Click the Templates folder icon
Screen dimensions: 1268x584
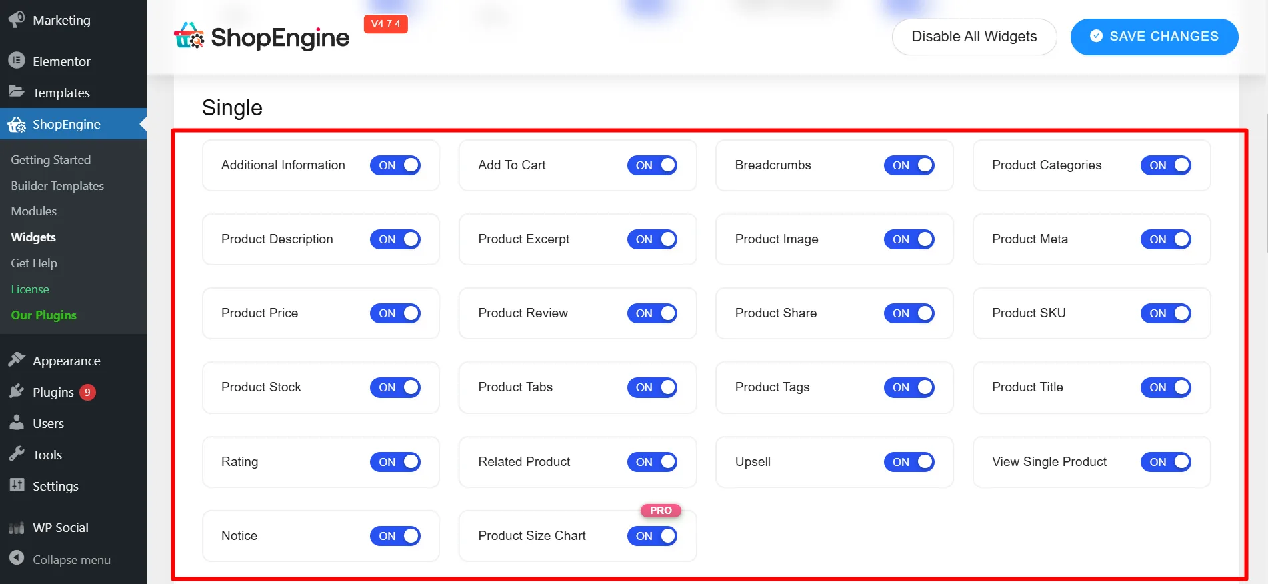tap(17, 92)
